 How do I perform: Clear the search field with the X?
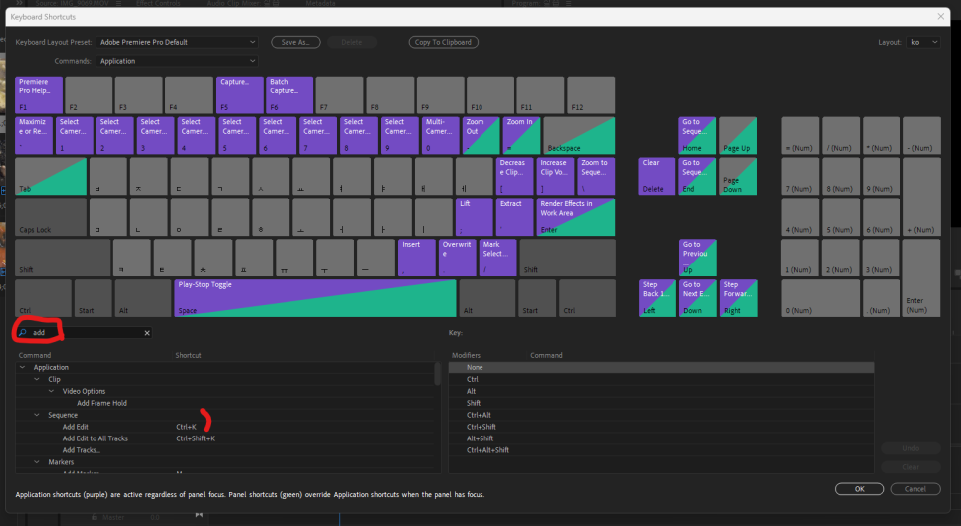tap(147, 333)
